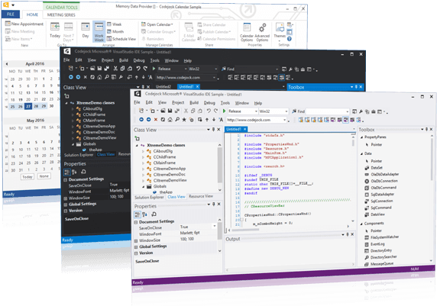Click Home icon in front IDE browser toolbar
437x306 pixels.
click(170, 120)
